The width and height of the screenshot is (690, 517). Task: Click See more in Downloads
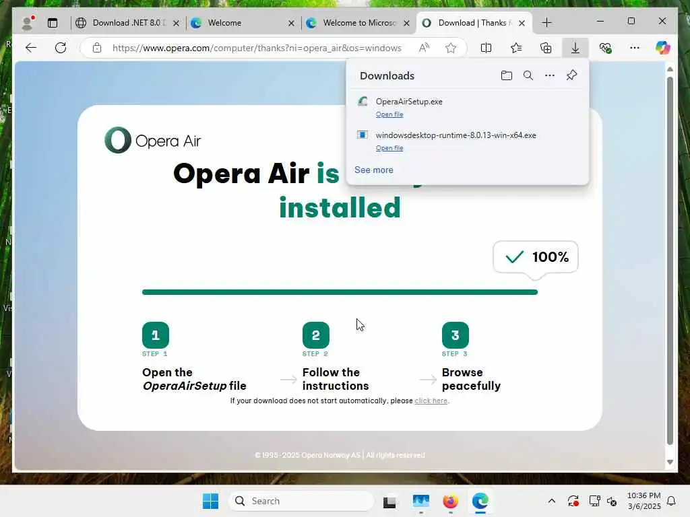[374, 170]
